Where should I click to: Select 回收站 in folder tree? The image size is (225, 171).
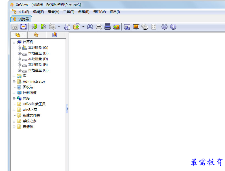coord(28,87)
